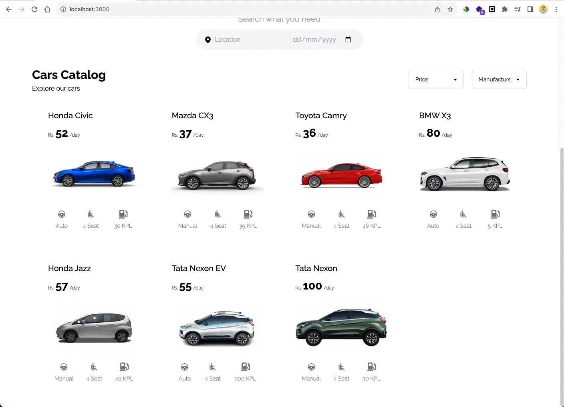Select the Tata Nexon EV car image
Viewport: 564px width, 407px height.
click(x=217, y=328)
